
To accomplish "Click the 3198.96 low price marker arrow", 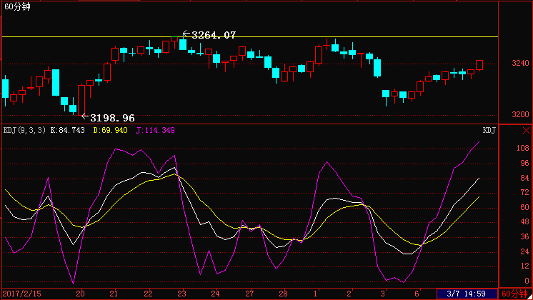I will pyautogui.click(x=85, y=116).
